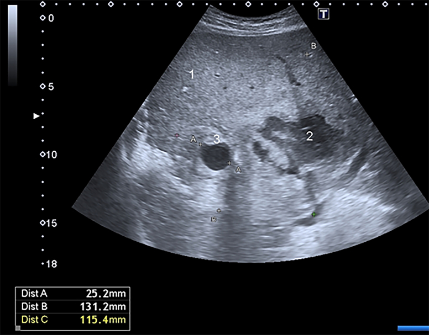This screenshot has height=335, width=429.
Task: Click the depth marker labeled 5
Action: coord(48,87)
